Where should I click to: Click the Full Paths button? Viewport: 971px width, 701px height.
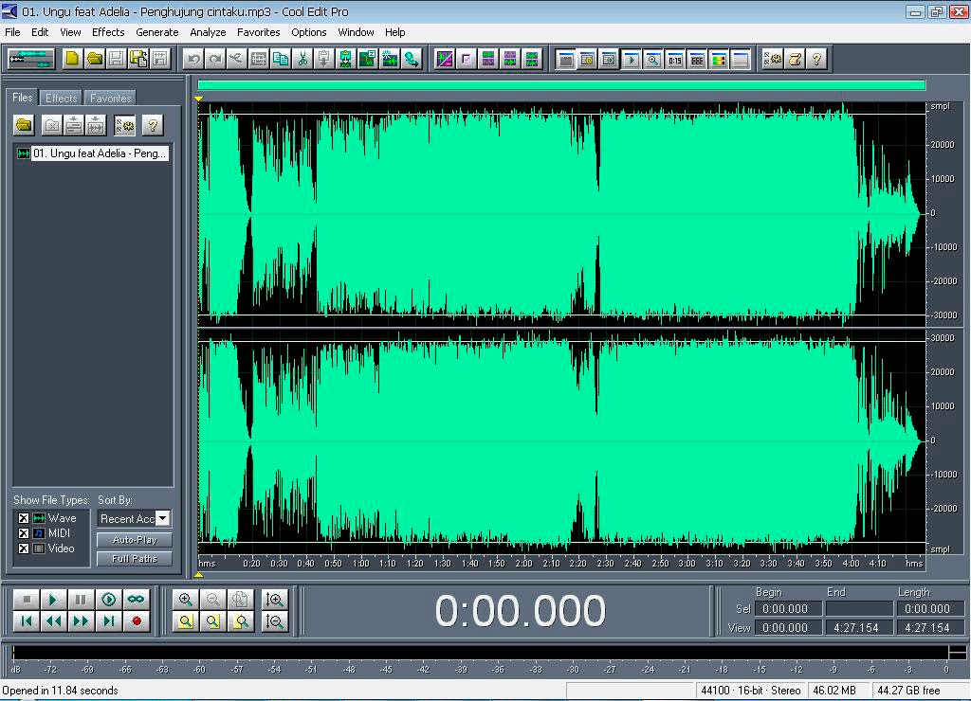[135, 559]
